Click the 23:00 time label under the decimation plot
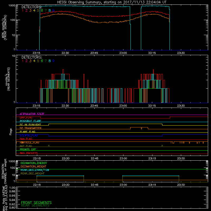211x211 pixels. click(123, 185)
